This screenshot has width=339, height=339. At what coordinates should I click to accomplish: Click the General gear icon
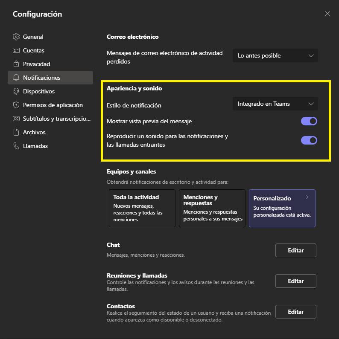pos(16,37)
